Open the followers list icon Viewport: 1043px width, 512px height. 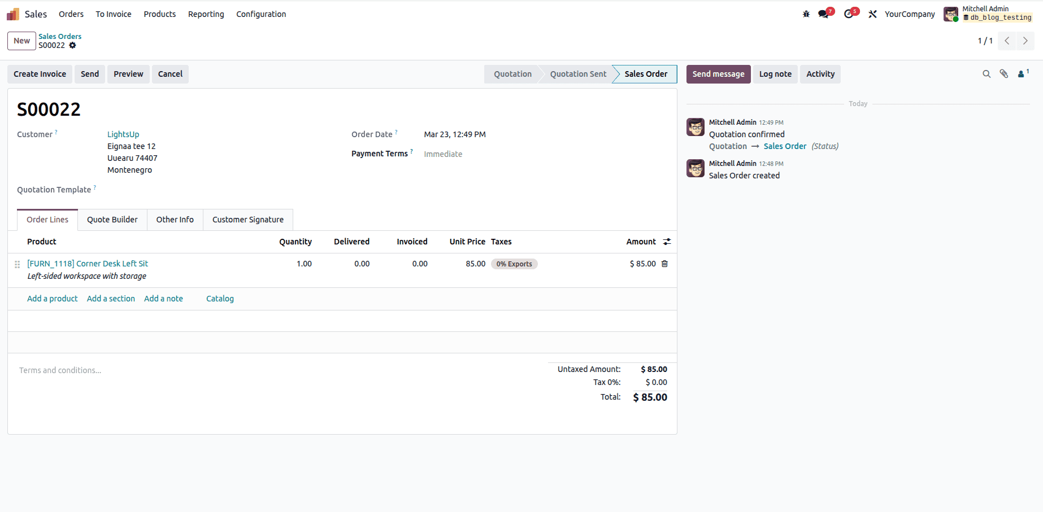[1022, 74]
